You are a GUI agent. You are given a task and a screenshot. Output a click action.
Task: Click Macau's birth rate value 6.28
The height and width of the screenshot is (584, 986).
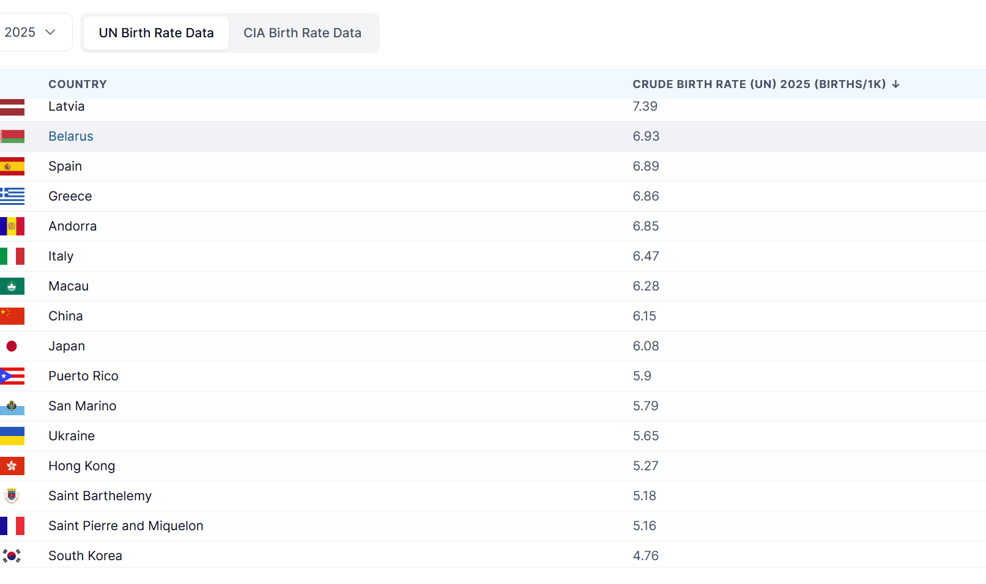pyautogui.click(x=646, y=286)
